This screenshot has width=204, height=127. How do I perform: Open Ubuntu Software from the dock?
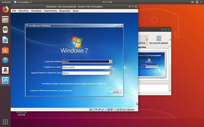(5, 50)
